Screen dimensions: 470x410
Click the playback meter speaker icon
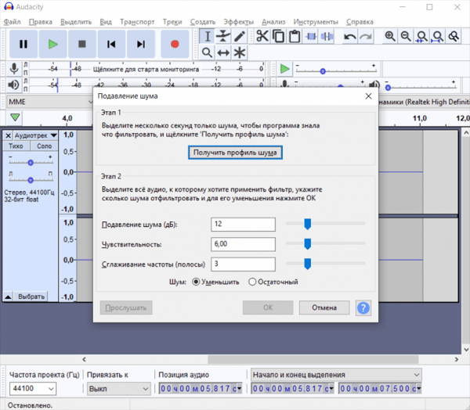[13, 85]
